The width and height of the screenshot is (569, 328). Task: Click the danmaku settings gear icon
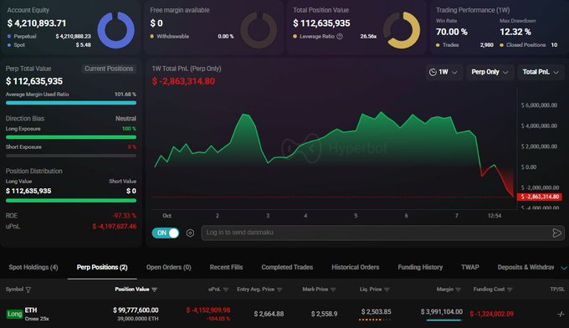190,233
